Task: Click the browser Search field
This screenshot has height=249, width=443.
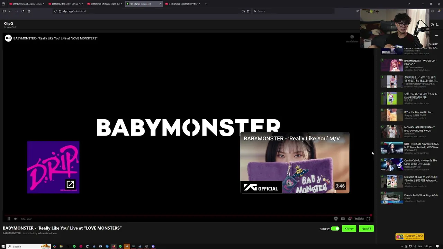Action: click(293, 11)
